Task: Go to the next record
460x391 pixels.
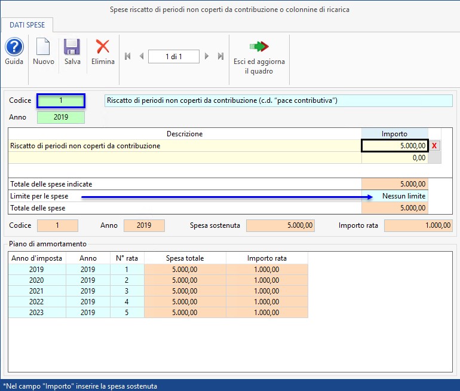Action: point(207,56)
